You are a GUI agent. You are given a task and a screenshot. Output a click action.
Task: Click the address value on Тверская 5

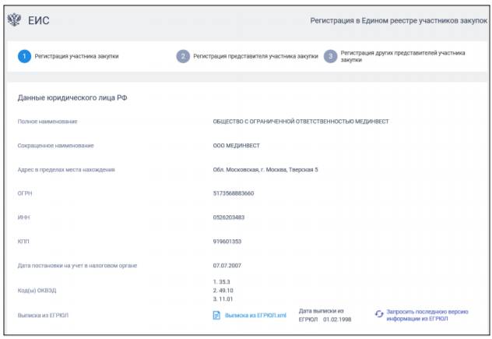265,170
